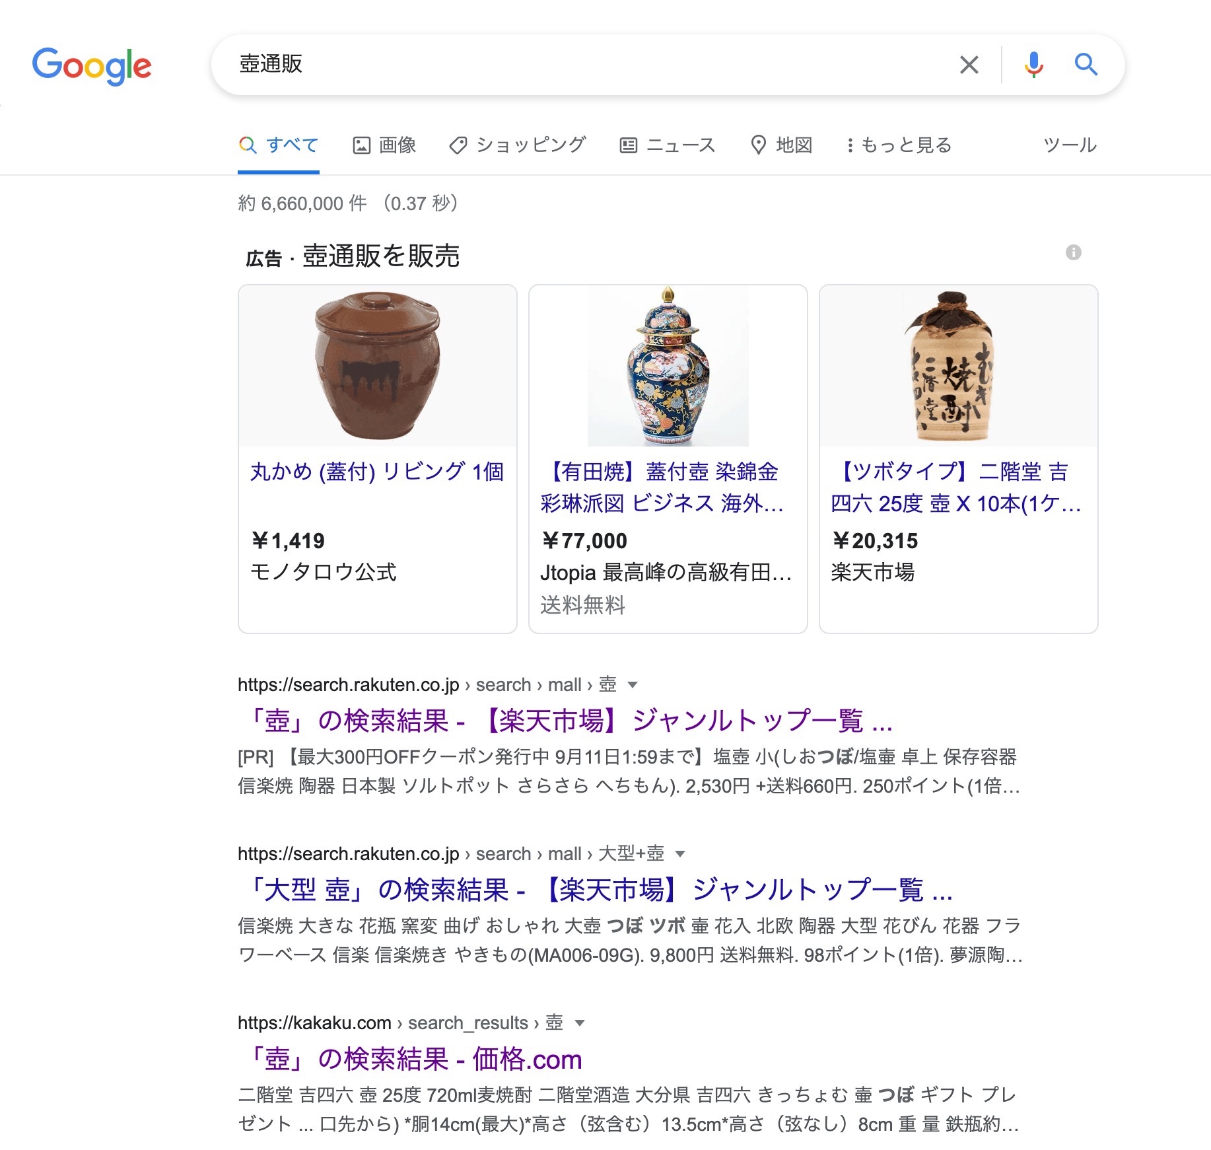Open the ad info icon beside 壺通販を販売
Image resolution: width=1211 pixels, height=1150 pixels.
[x=1074, y=252]
